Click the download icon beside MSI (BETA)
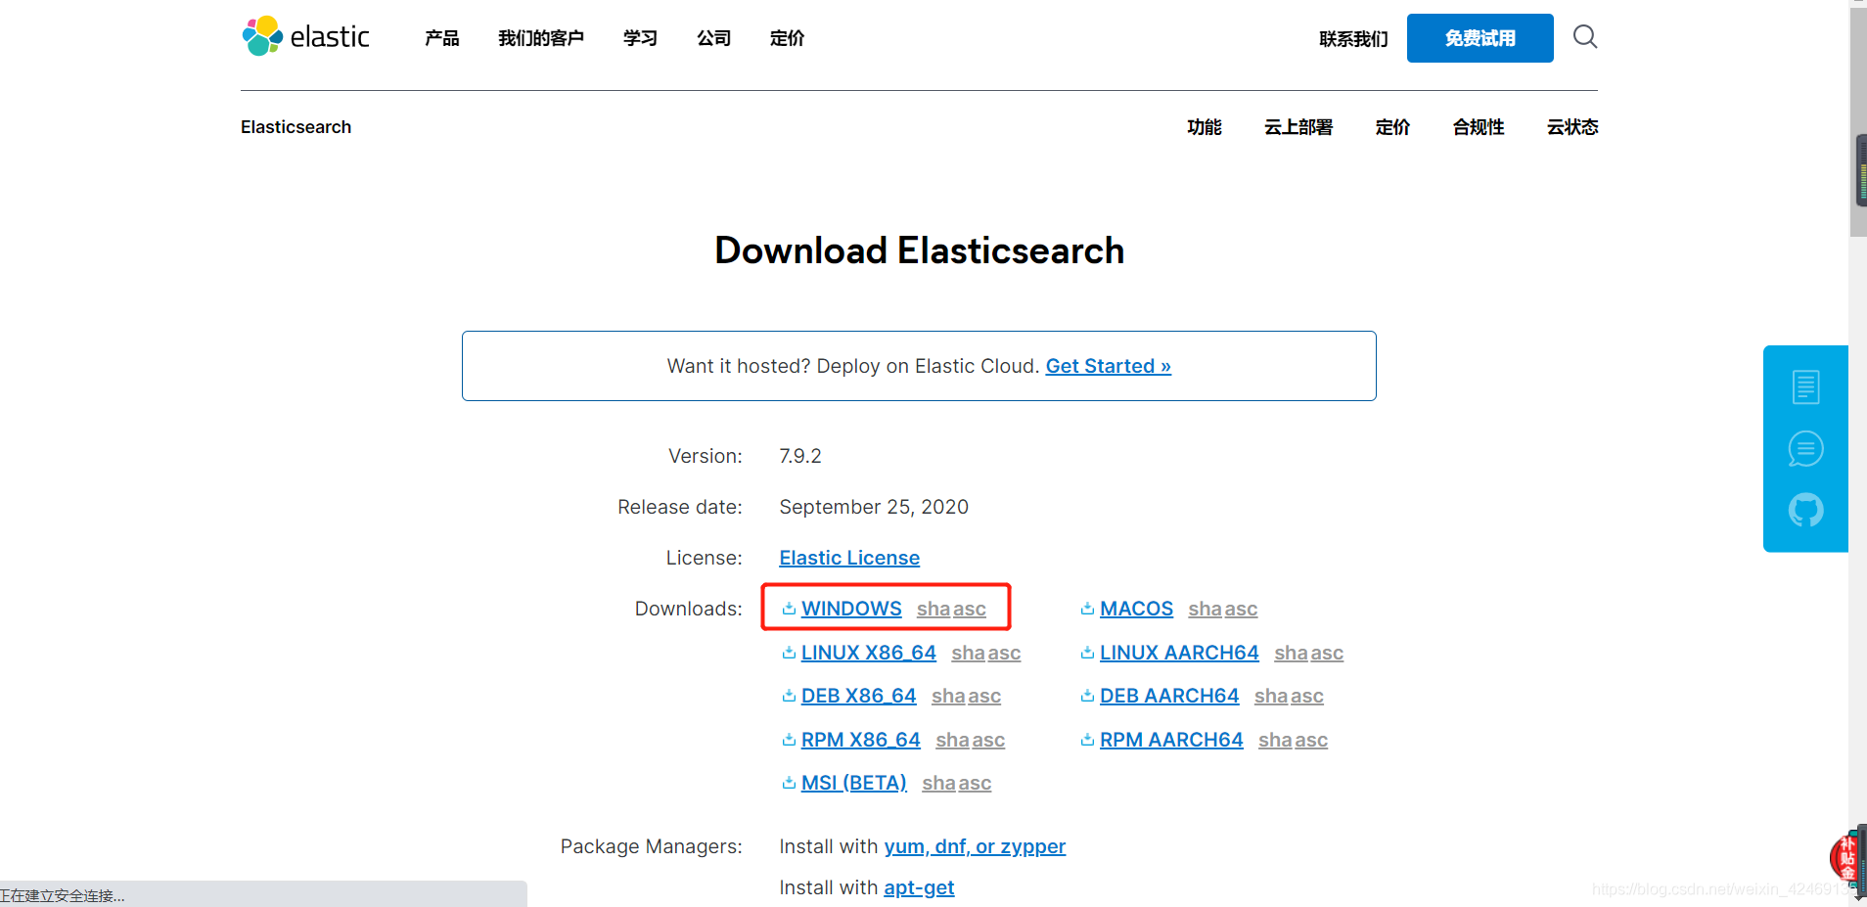The width and height of the screenshot is (1867, 907). pyautogui.click(x=789, y=783)
